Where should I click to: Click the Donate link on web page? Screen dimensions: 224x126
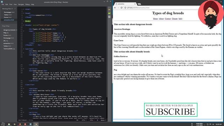coord(175,19)
